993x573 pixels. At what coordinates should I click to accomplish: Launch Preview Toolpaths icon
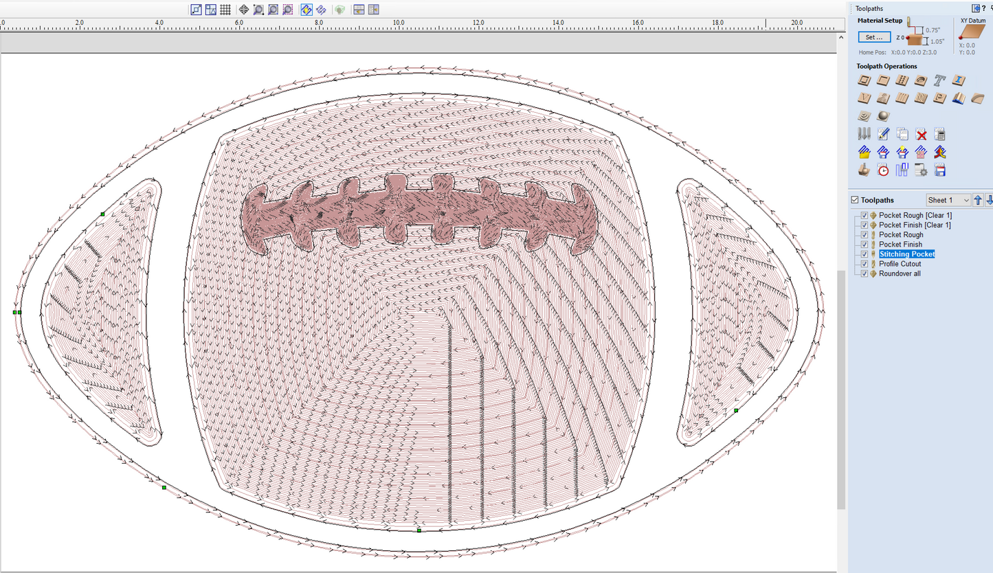click(x=864, y=170)
